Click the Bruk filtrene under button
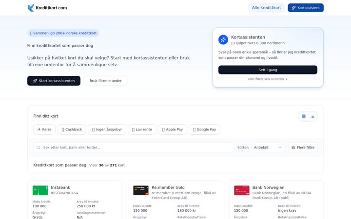 tap(105, 81)
